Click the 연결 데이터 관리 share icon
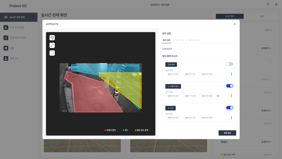This screenshot has width=282, height=159. coord(6,38)
